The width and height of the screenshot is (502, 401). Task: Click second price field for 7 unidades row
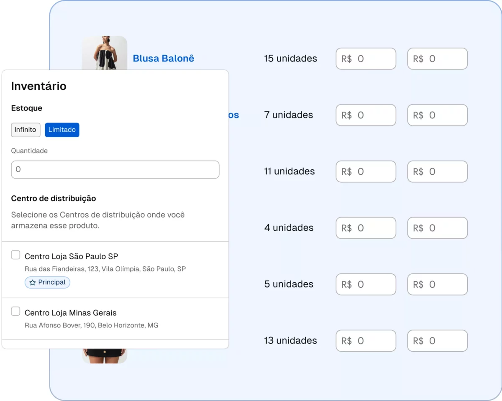[x=437, y=115]
